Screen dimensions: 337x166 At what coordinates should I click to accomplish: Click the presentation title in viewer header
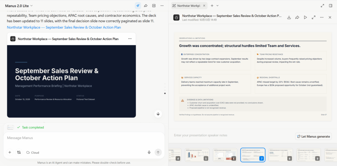coord(232,16)
